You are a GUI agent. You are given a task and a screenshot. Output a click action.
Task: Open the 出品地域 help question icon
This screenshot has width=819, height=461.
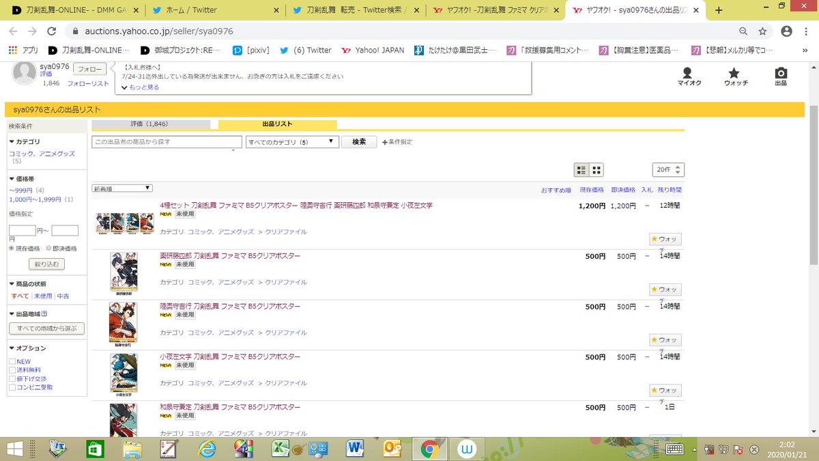(x=44, y=314)
